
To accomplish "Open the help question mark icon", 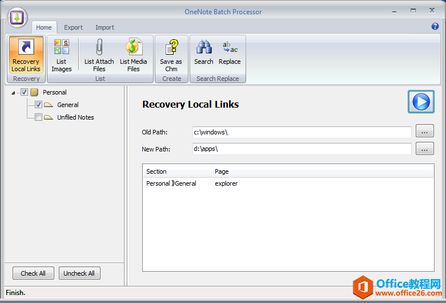I will coord(435,26).
